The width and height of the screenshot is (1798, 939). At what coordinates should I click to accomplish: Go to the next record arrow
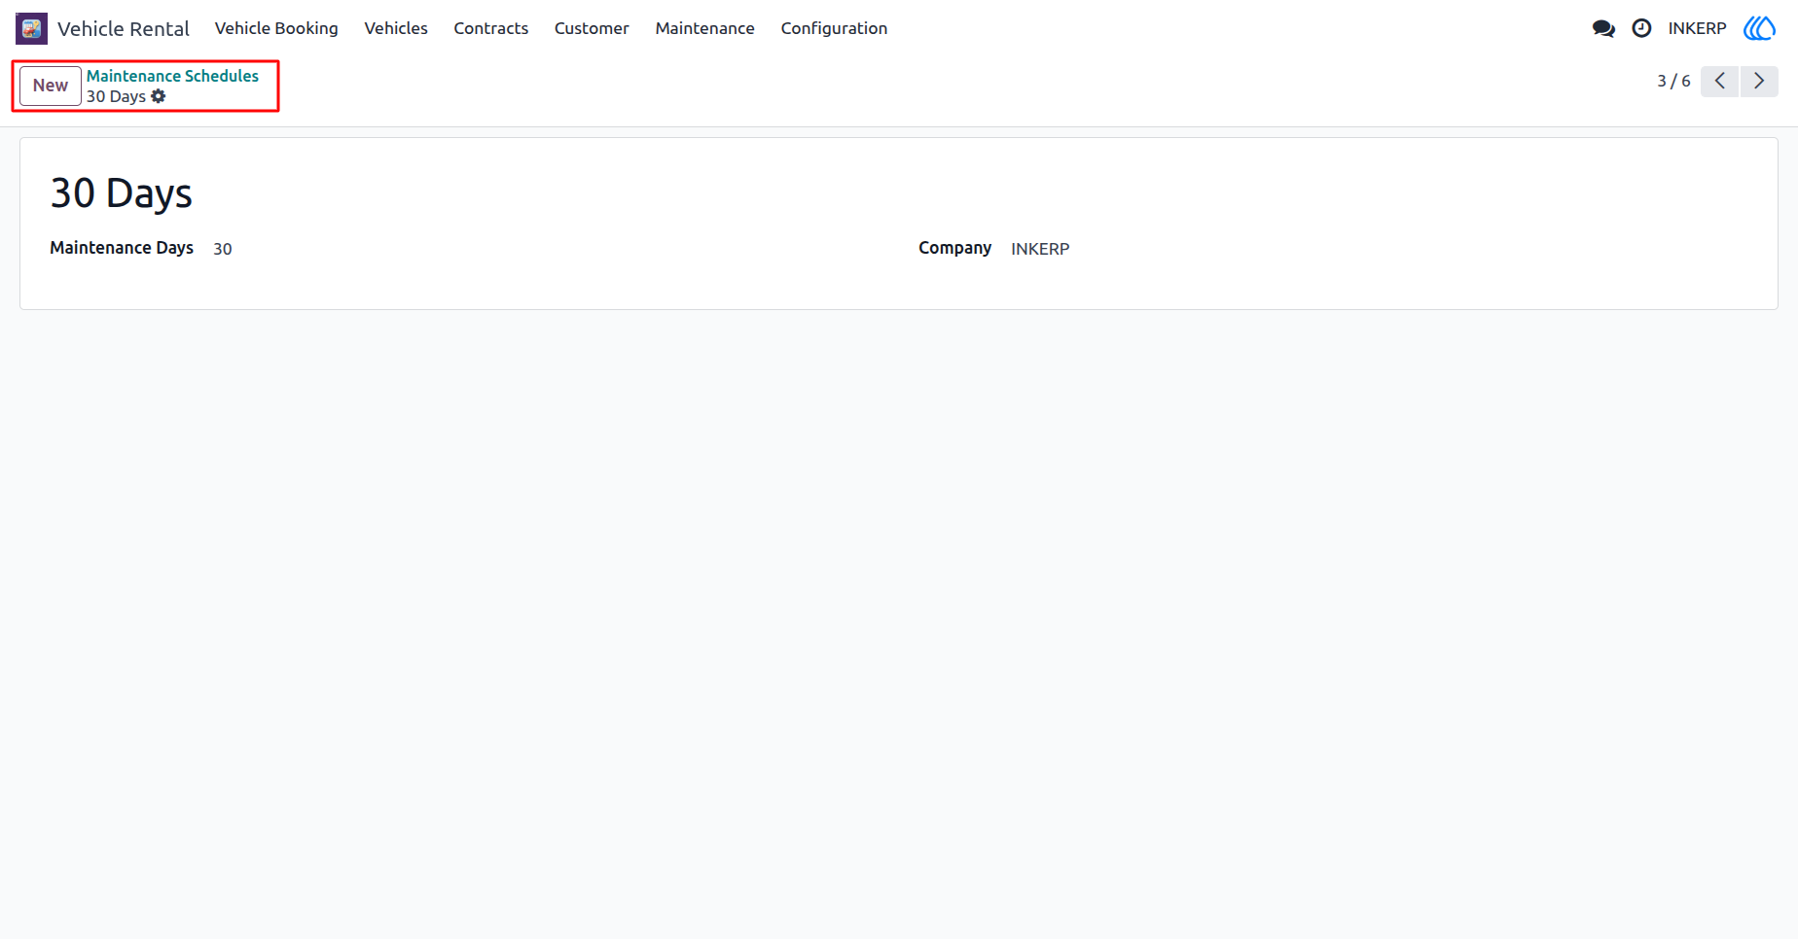[1759, 81]
